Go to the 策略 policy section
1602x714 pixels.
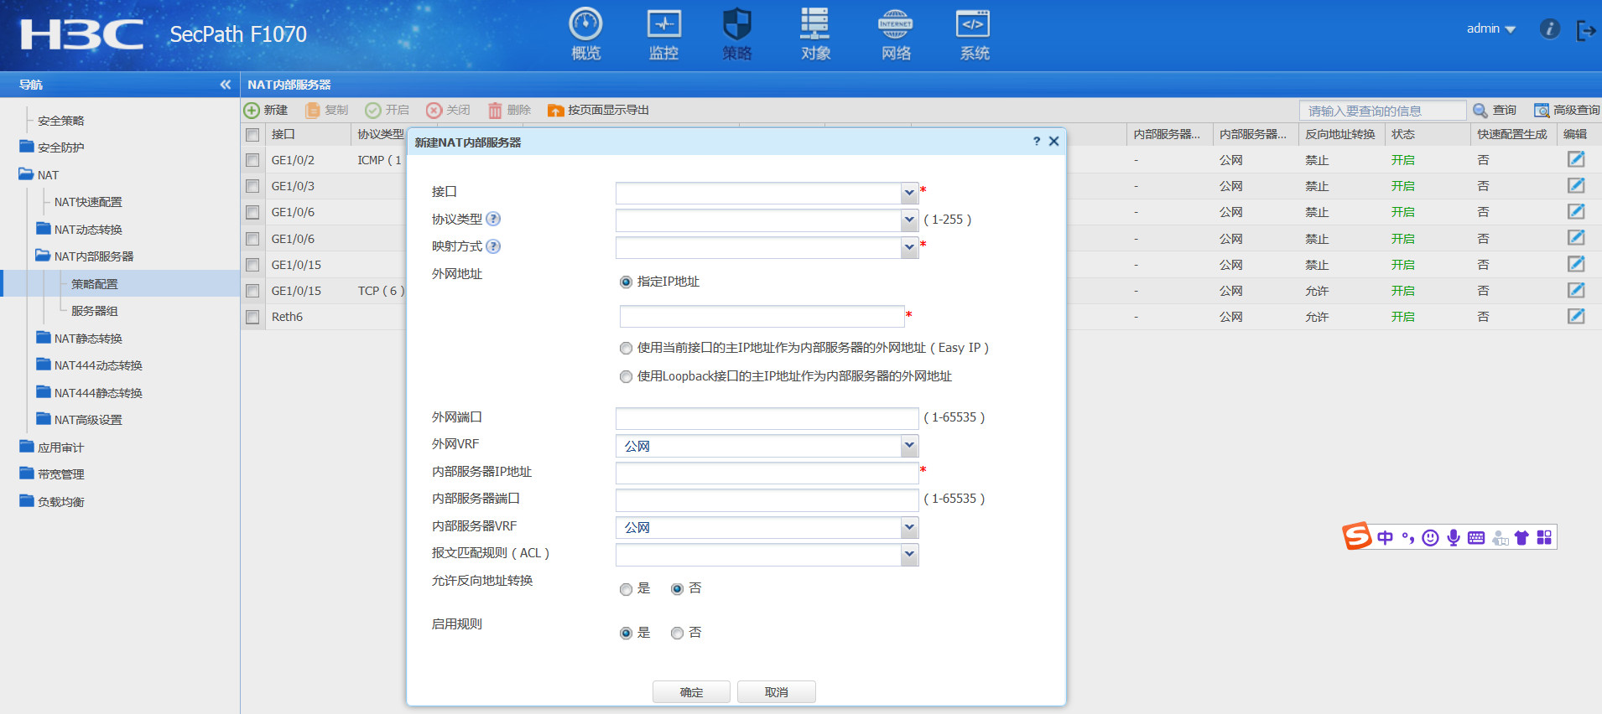click(x=737, y=34)
